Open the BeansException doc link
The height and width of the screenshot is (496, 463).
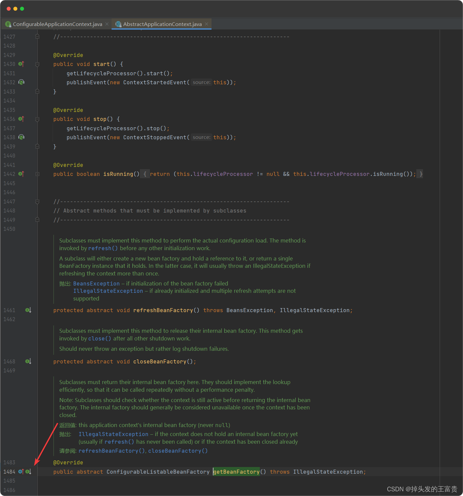[96, 283]
